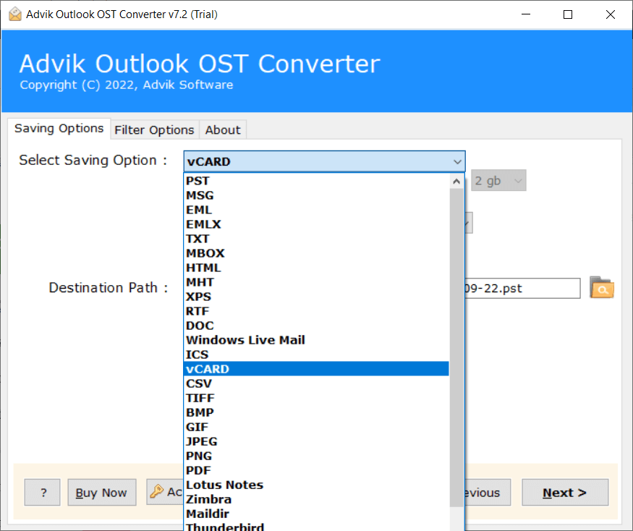Select EML from the saving list
This screenshot has width=633, height=531.
pos(317,210)
